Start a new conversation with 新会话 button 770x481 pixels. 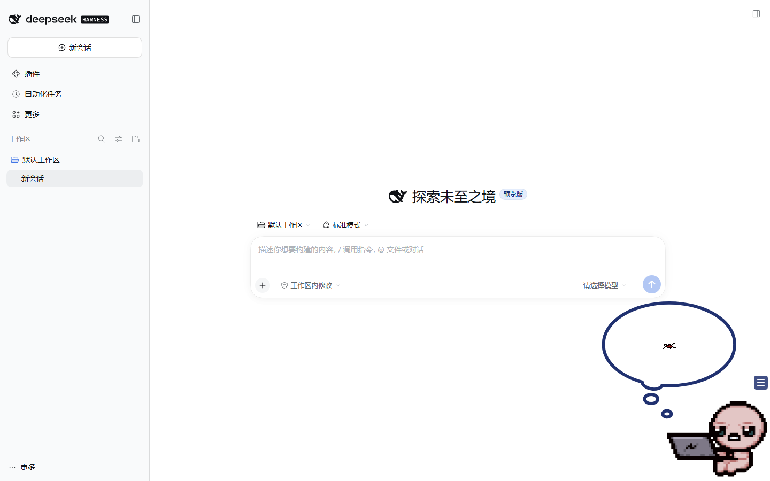pyautogui.click(x=75, y=48)
